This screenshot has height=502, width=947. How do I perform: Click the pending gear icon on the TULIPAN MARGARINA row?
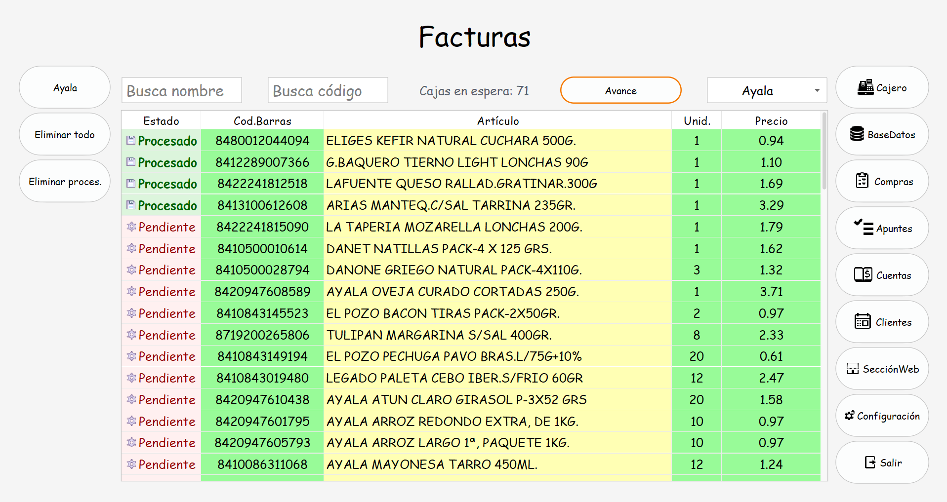[131, 335]
